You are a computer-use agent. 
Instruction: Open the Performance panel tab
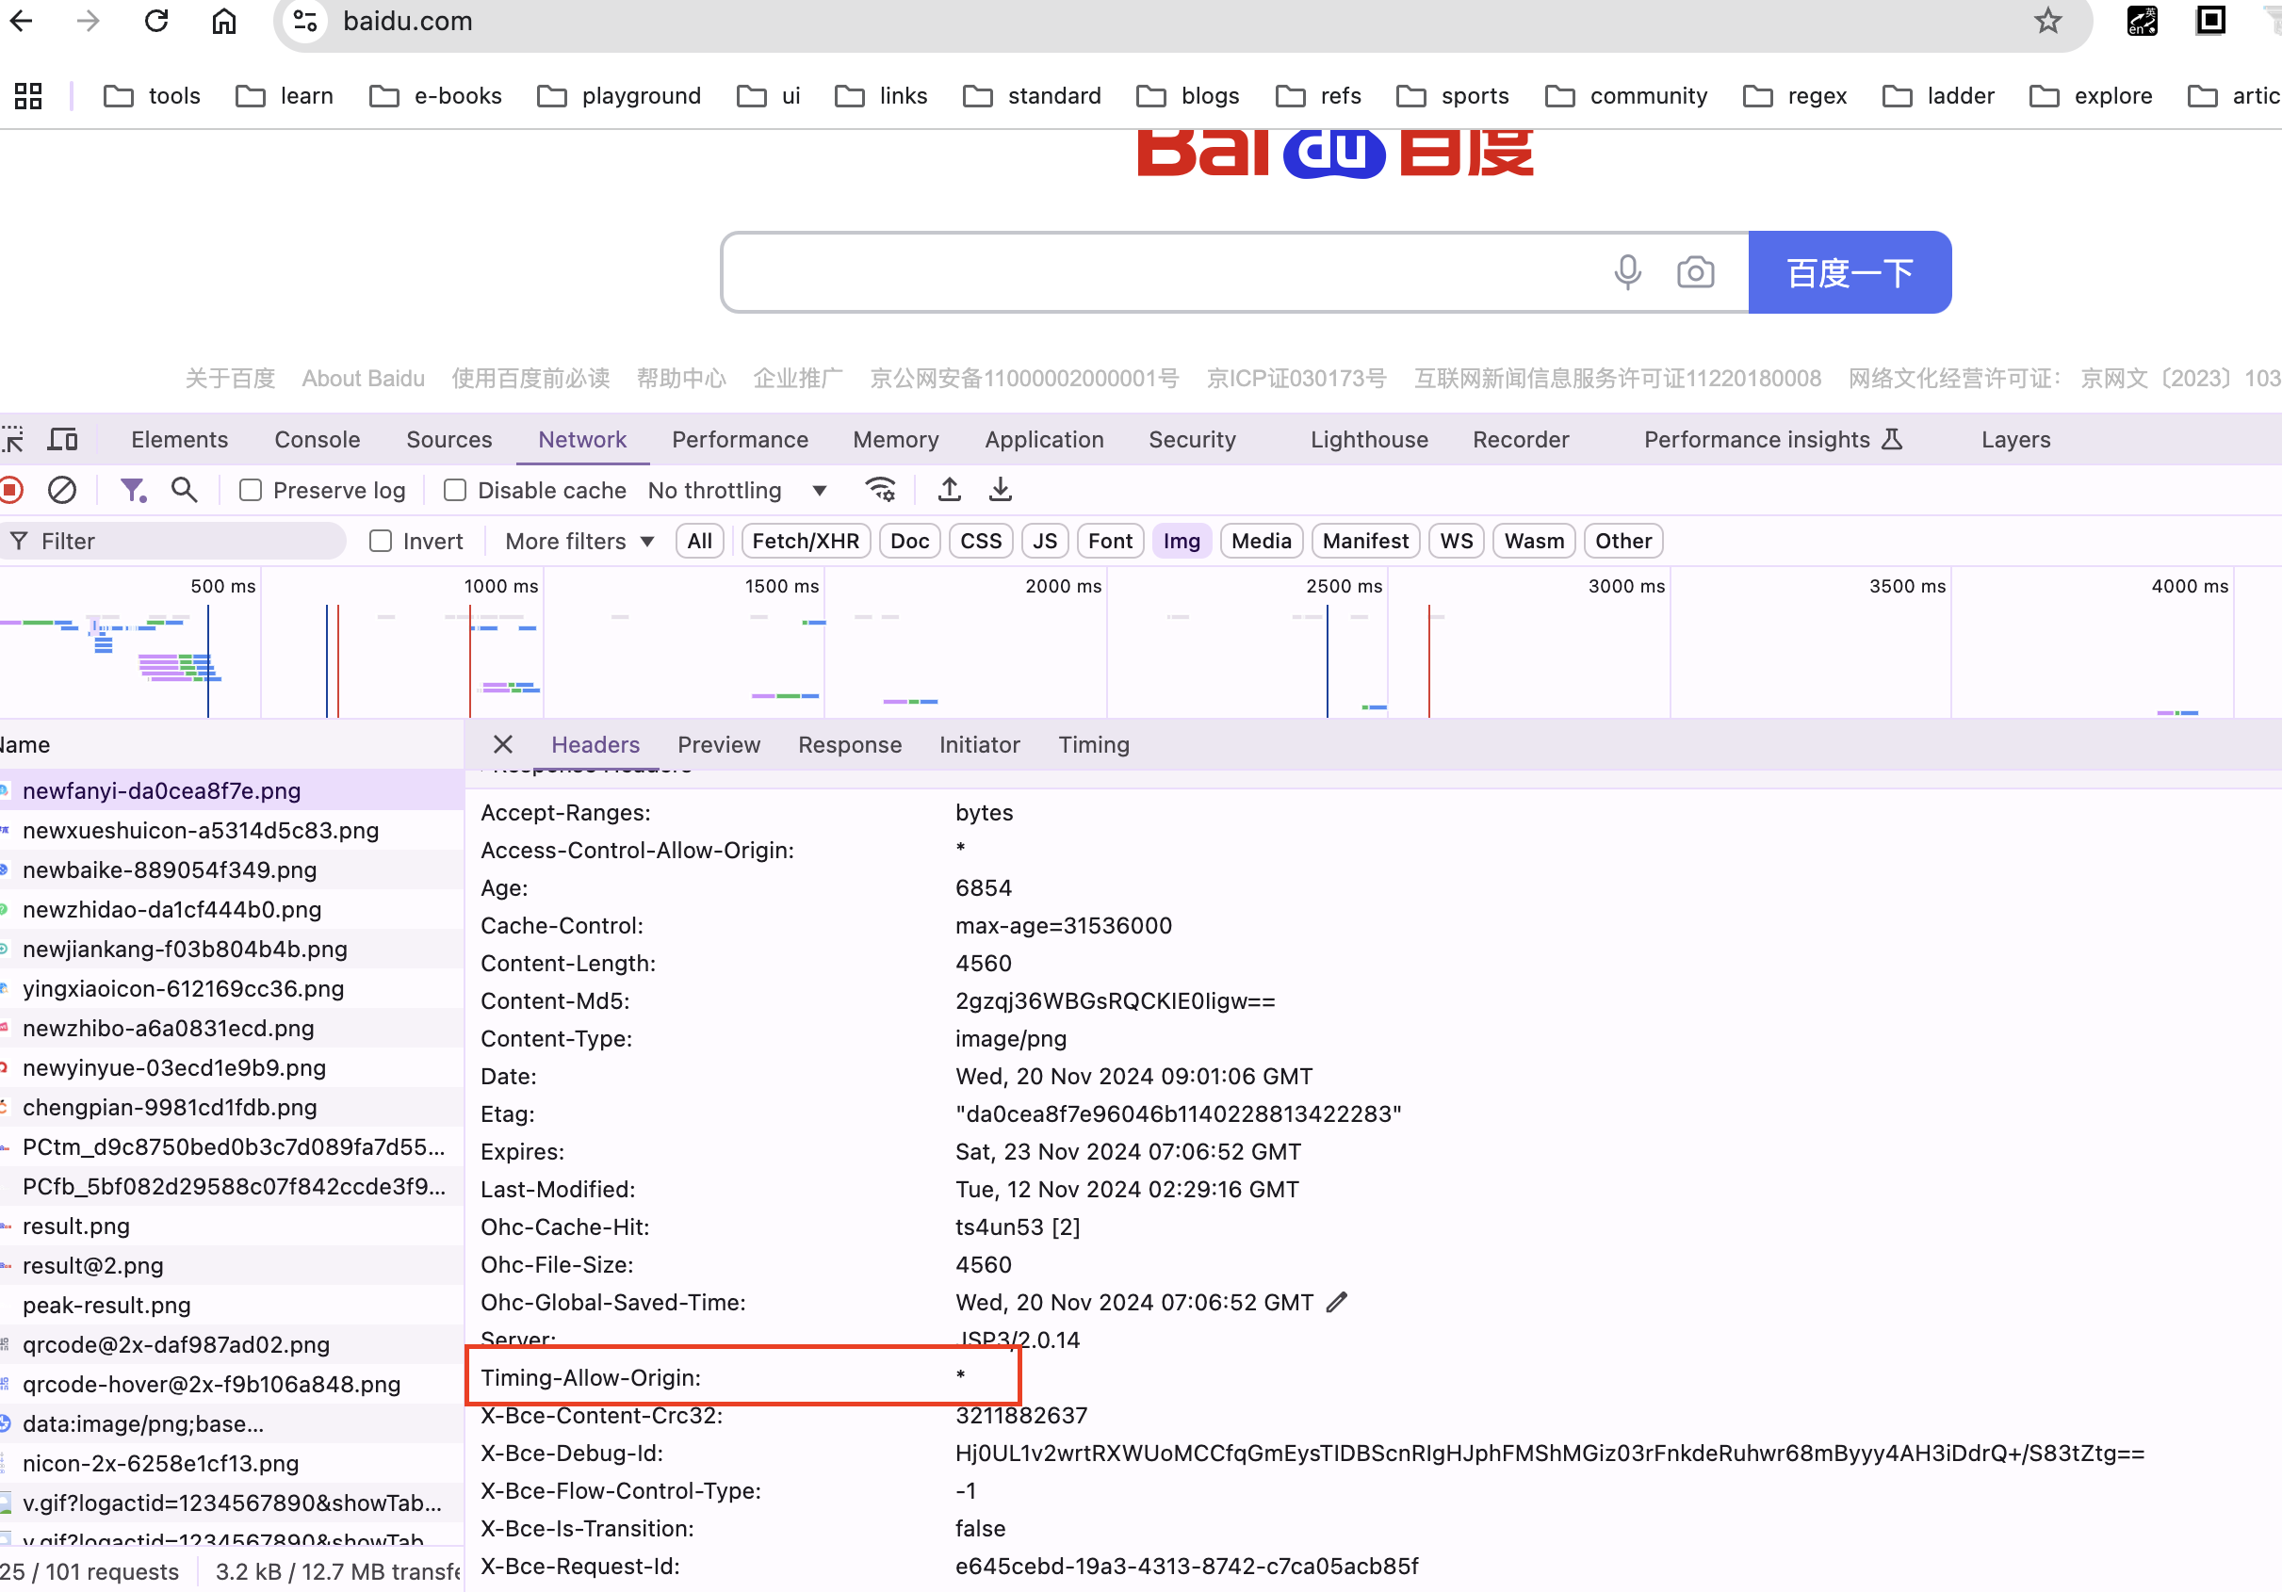pos(740,439)
